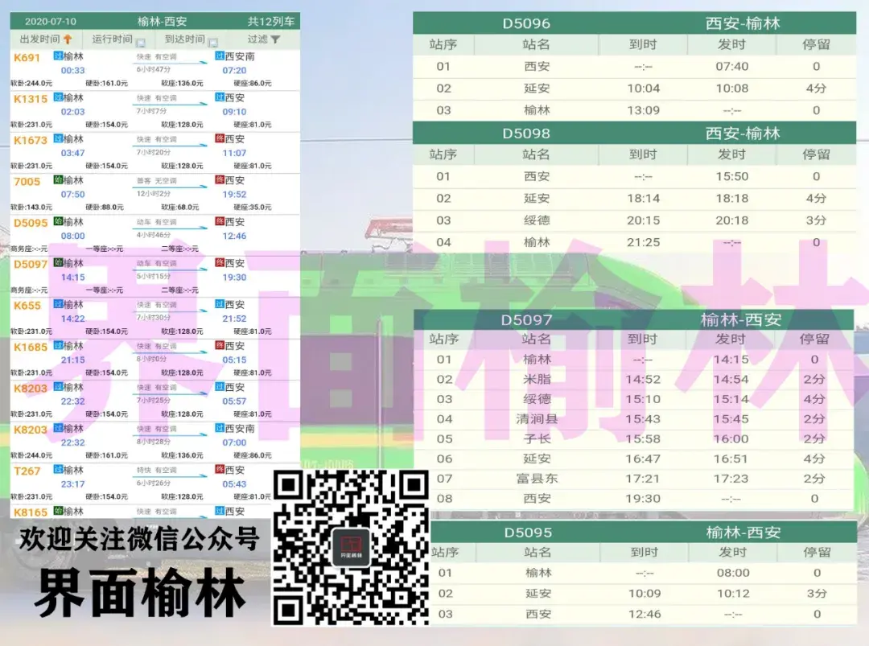Click the green 始 badge on D5095 departure
869x646 pixels.
click(58, 222)
